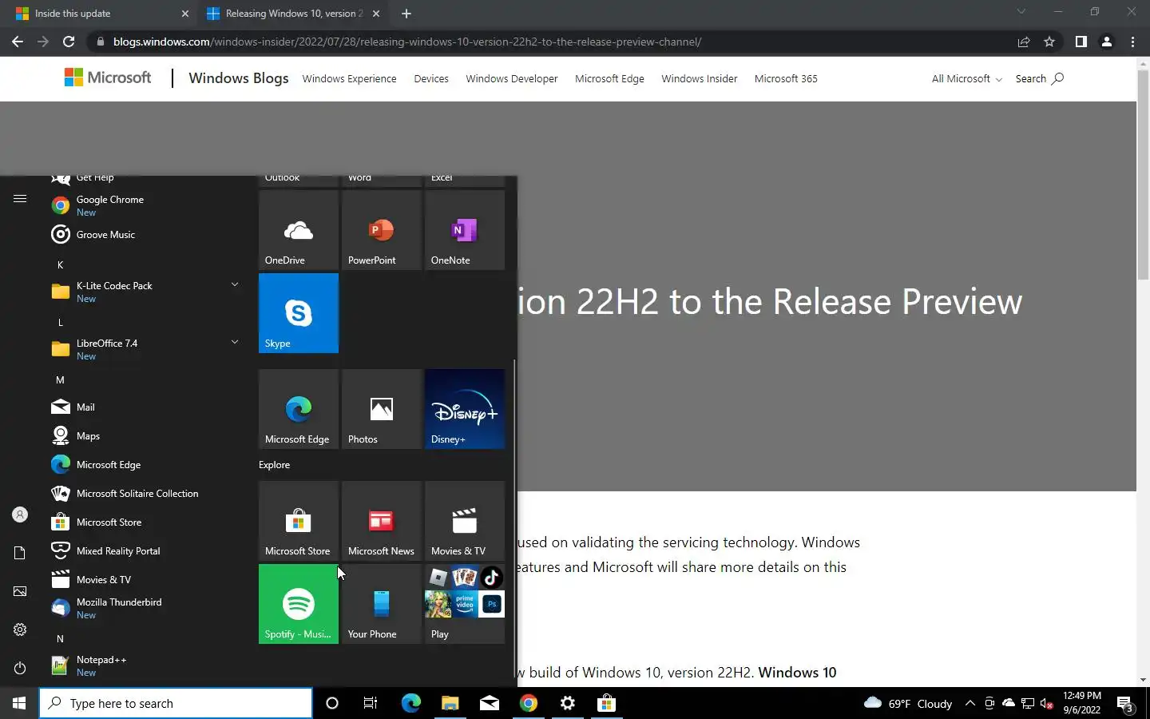
Task: Open the Devices menu item
Action: pos(431,78)
